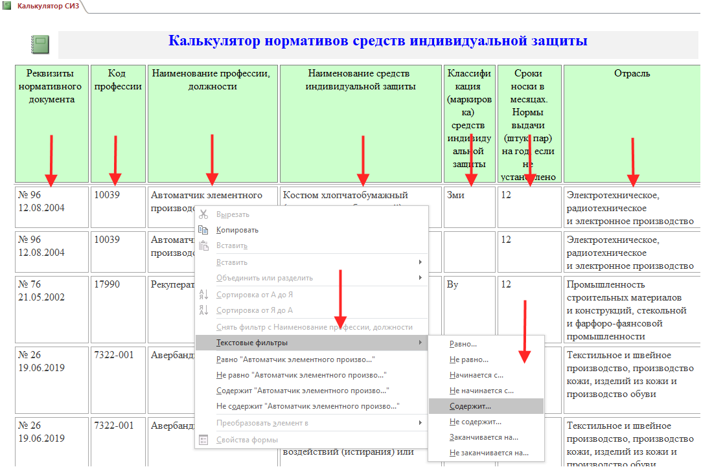Select Не равно... in the submenu

click(487, 359)
